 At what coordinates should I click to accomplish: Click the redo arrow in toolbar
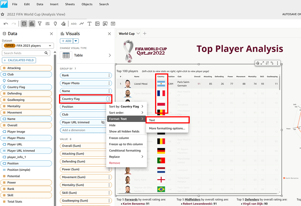(14, 24)
